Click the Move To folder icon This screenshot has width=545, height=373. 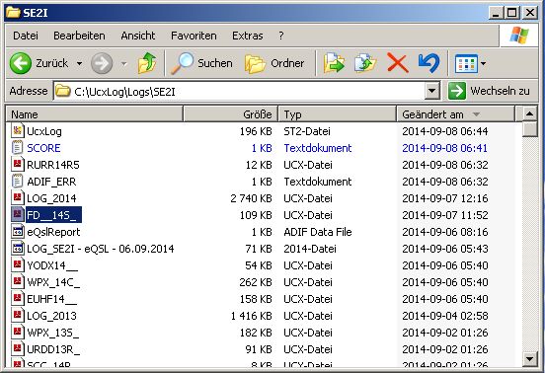pos(334,63)
